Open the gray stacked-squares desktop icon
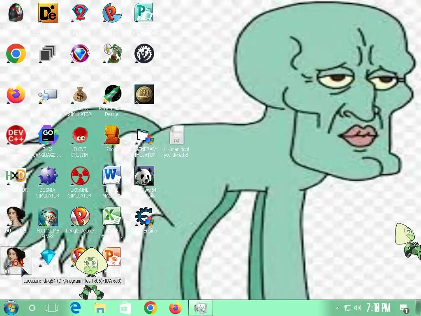The height and width of the screenshot is (316, 421). click(x=48, y=53)
